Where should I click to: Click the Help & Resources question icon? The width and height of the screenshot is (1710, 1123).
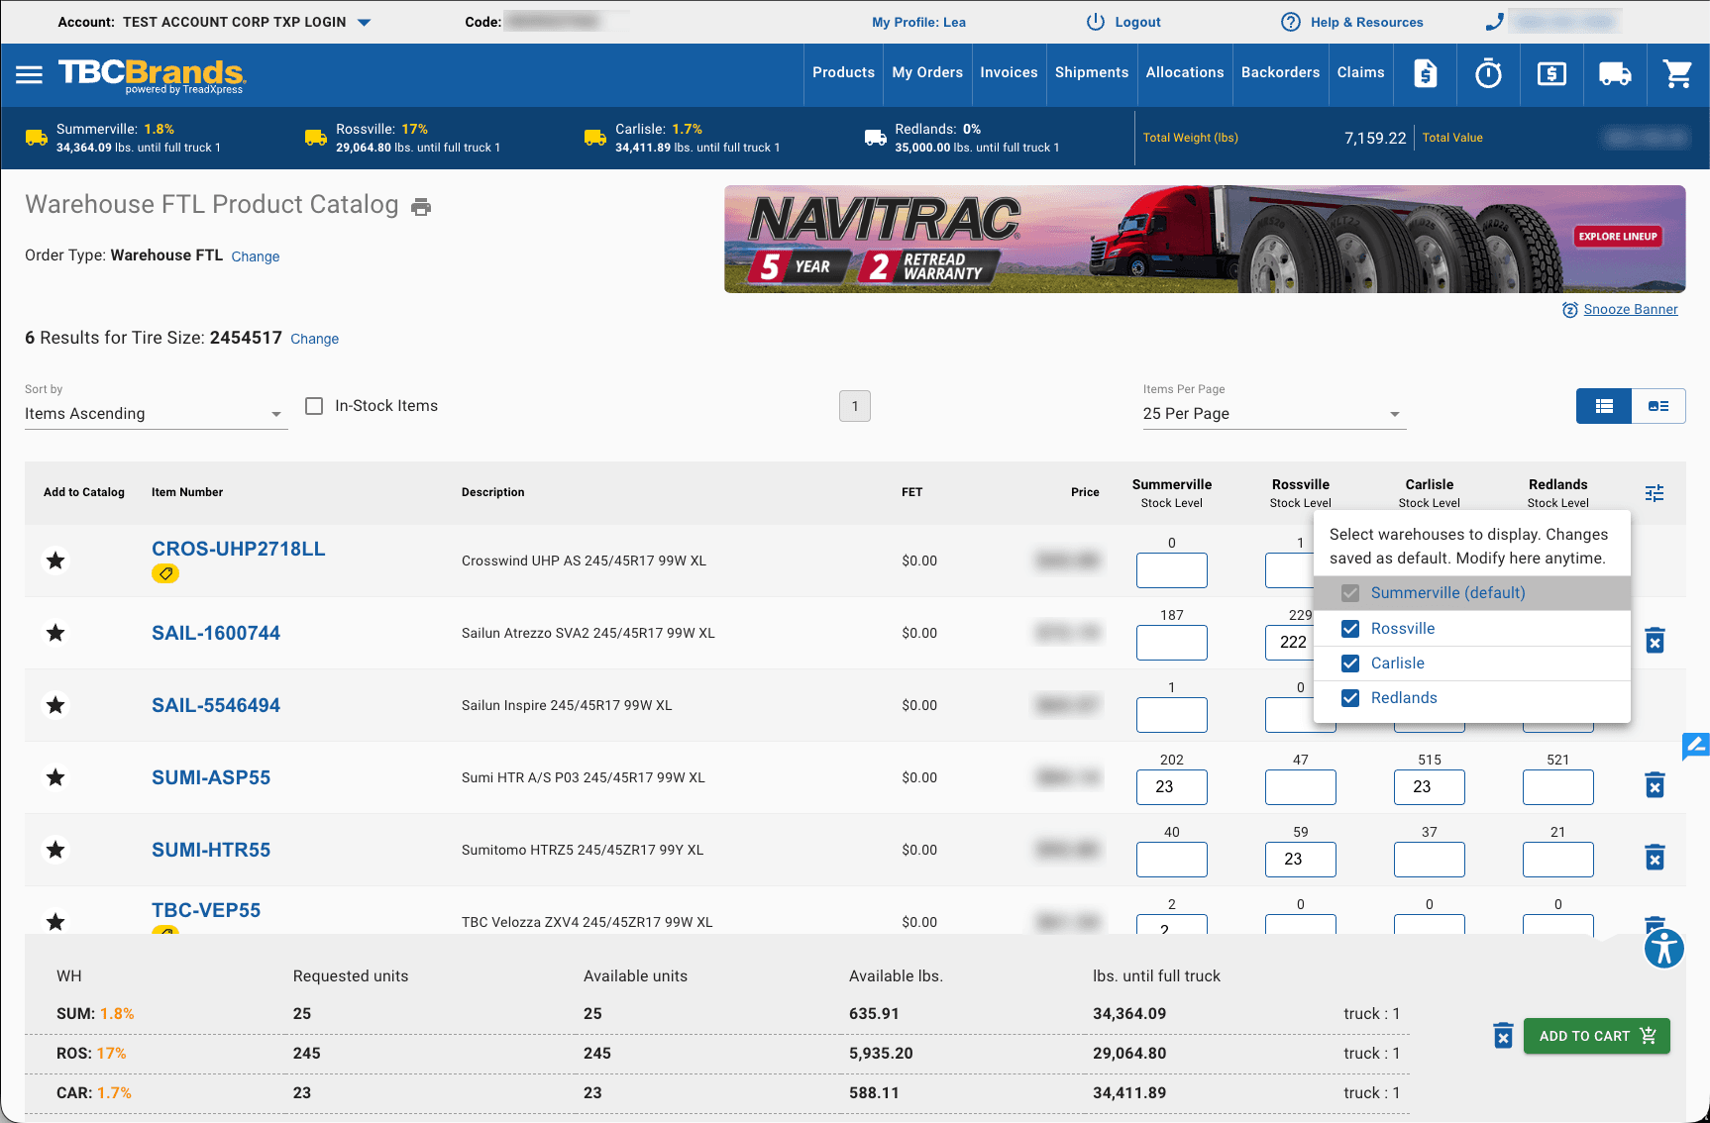[x=1291, y=22]
